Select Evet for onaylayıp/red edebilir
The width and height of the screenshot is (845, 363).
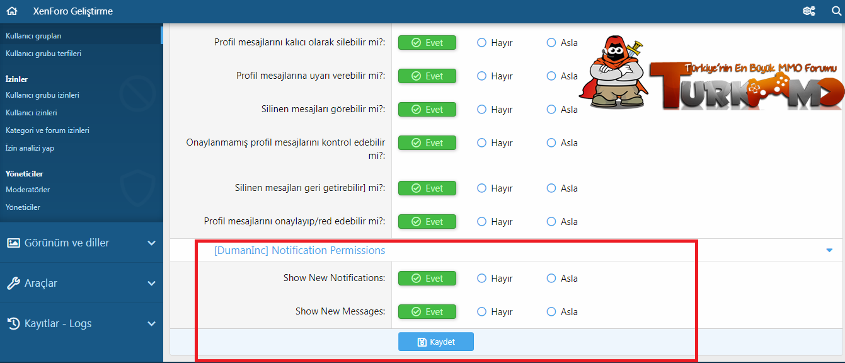tap(427, 222)
